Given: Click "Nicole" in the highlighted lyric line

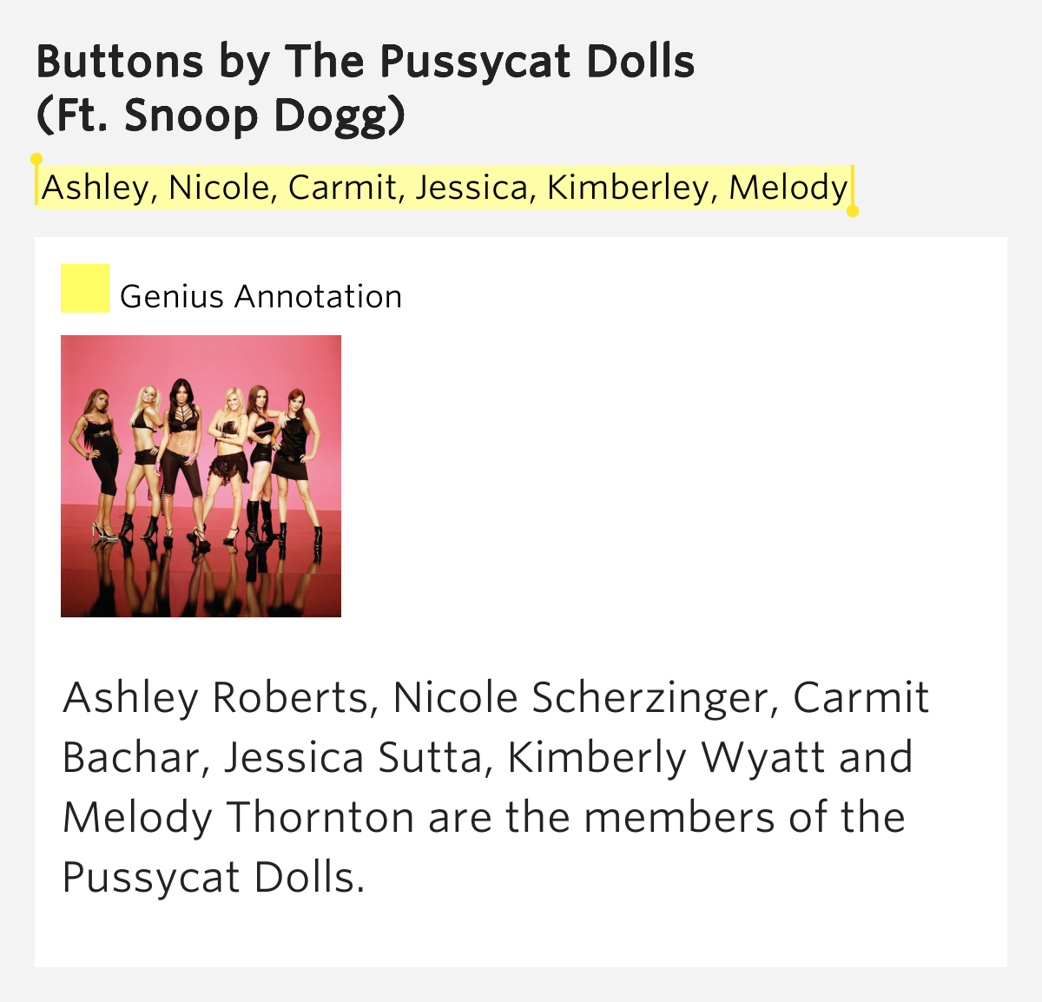Looking at the screenshot, I should (x=221, y=188).
